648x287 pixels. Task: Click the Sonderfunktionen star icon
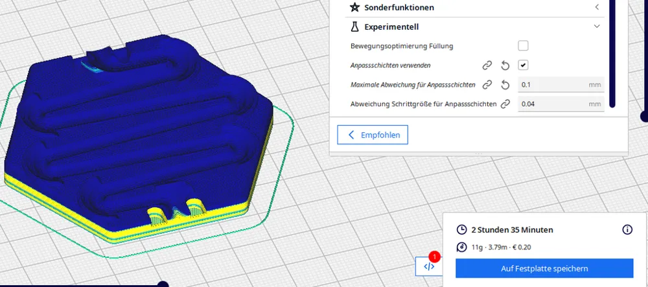(354, 7)
